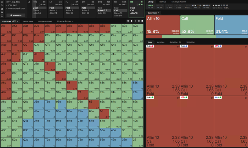The height and width of the screenshot is (148, 248).
Task: Select the AKs cell in the hand matrix
Action: (17, 28)
